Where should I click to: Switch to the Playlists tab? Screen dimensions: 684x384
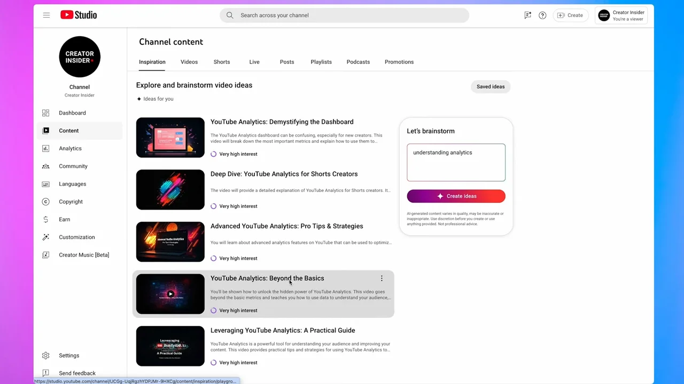321,62
